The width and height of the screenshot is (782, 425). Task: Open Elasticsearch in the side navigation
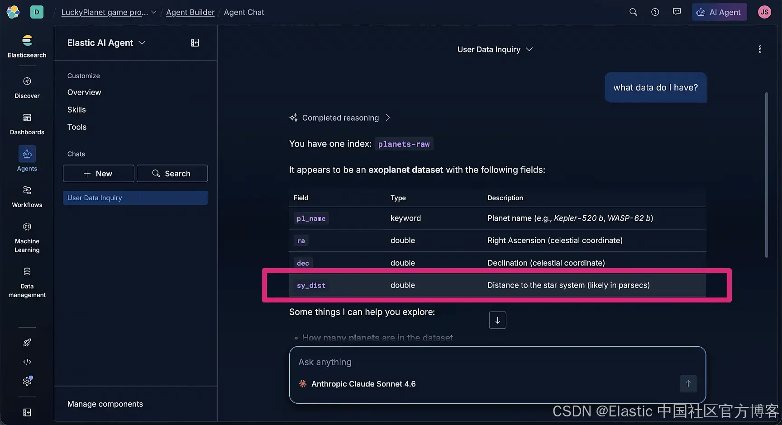point(27,46)
